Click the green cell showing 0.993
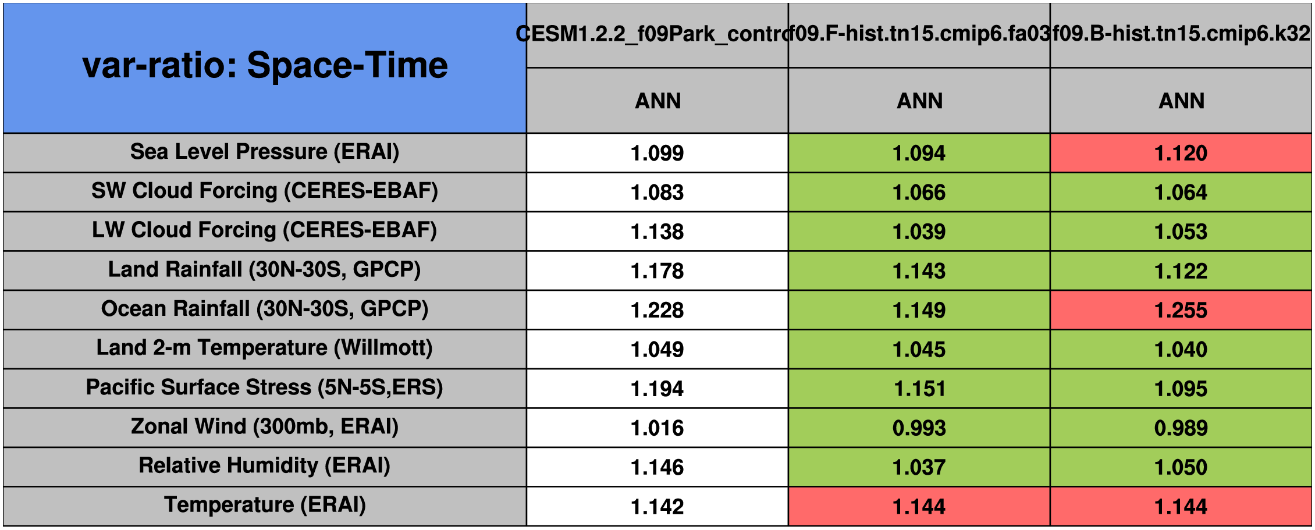This screenshot has height=530, width=1315. point(919,428)
